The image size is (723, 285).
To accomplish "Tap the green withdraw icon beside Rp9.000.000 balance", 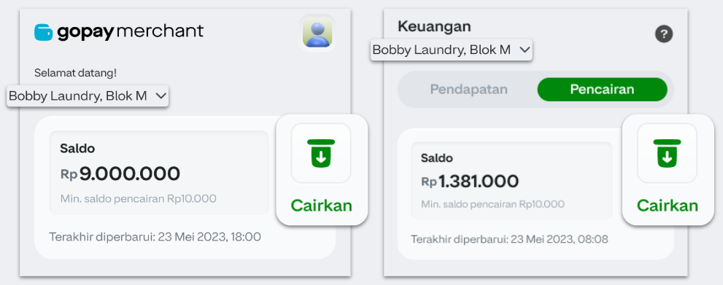I will point(321,153).
